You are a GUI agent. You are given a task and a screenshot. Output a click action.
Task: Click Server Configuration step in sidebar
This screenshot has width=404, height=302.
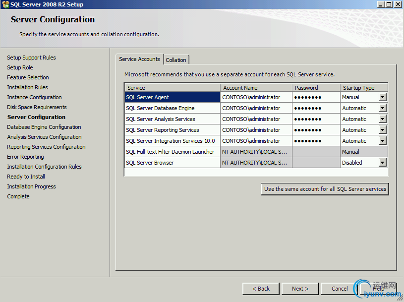tap(36, 117)
